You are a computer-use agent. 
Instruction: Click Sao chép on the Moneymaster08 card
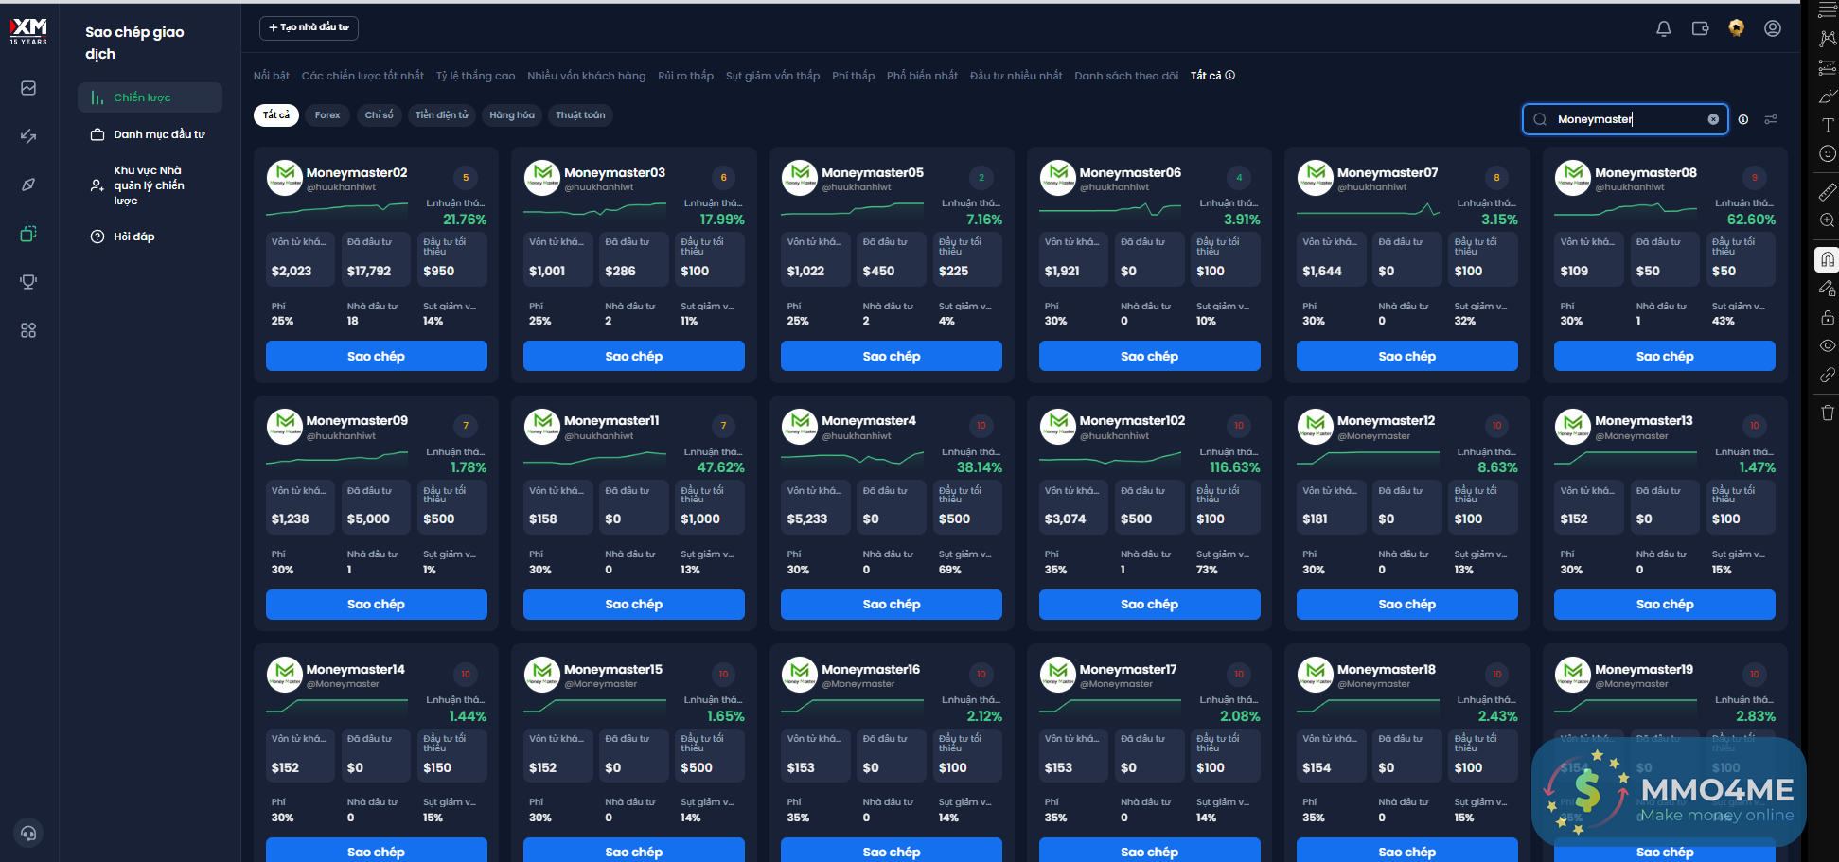(1665, 356)
